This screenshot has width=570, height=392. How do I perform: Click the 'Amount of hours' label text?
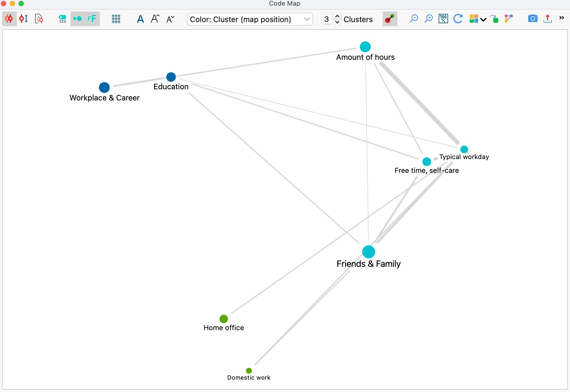pyautogui.click(x=366, y=57)
